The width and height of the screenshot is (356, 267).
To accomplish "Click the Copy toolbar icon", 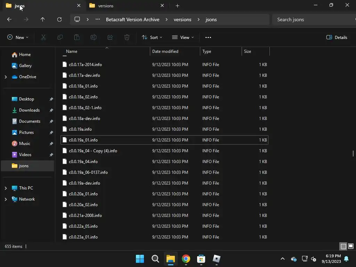I will (x=60, y=38).
